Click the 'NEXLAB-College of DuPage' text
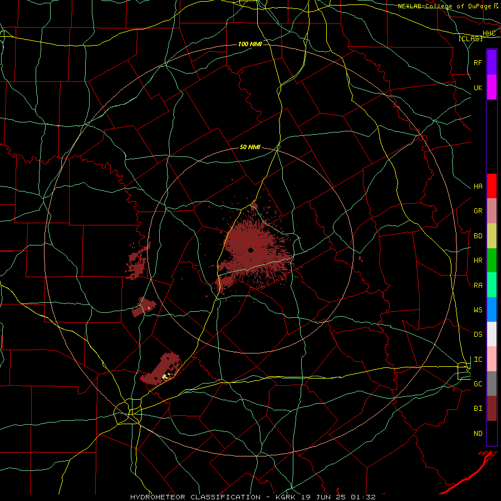 [x=444, y=6]
